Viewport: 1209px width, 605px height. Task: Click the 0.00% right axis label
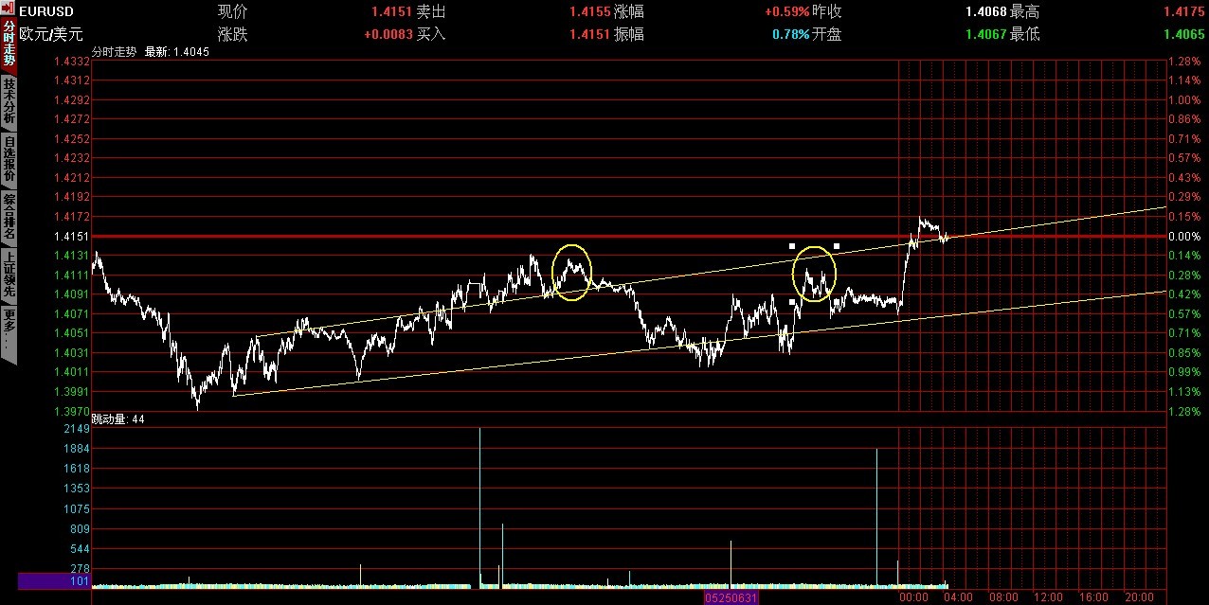point(1183,236)
